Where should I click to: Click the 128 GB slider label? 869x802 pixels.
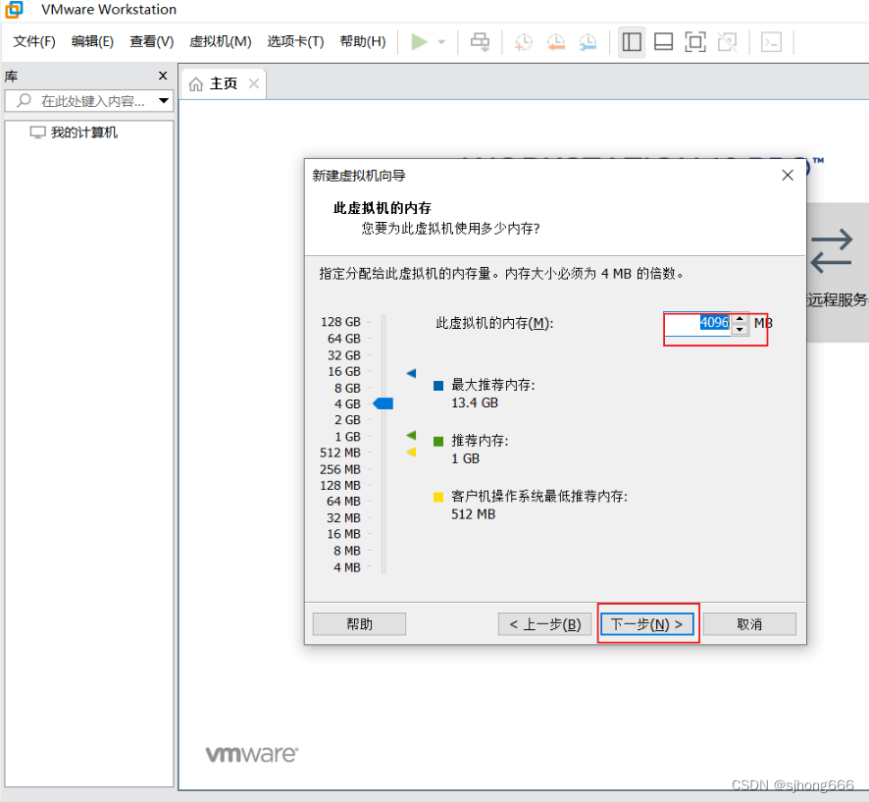pos(340,322)
